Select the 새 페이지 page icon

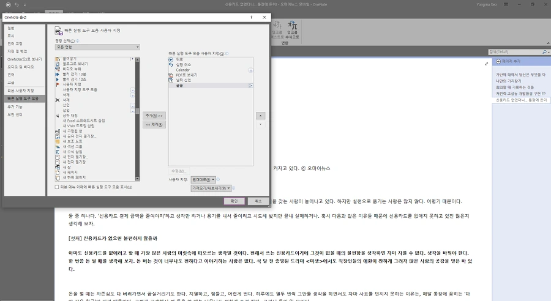58,173
